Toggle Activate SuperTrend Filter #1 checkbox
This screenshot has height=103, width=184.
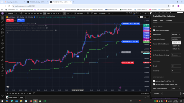[x=154, y=81]
